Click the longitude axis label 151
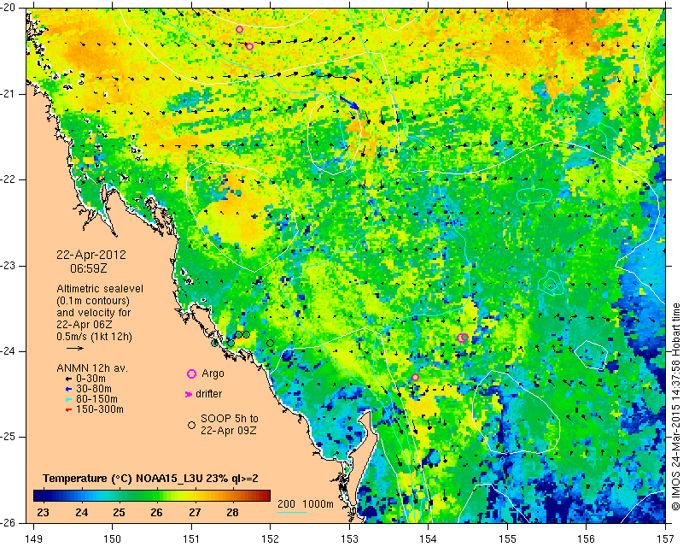Image resolution: width=683 pixels, height=547 pixels. point(191,539)
